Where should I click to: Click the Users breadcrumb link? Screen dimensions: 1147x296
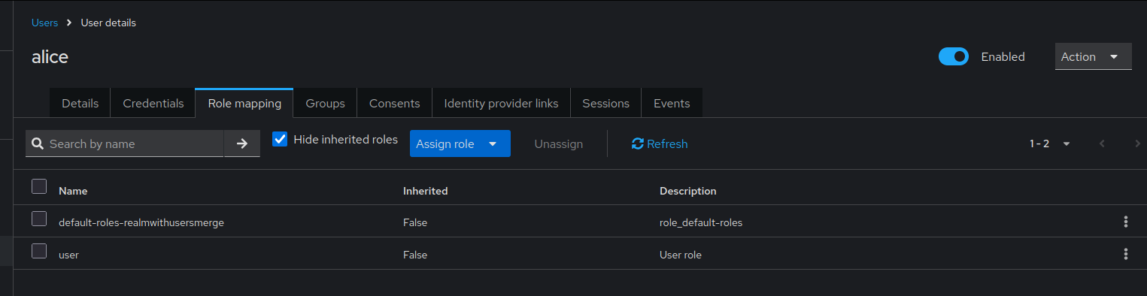44,23
